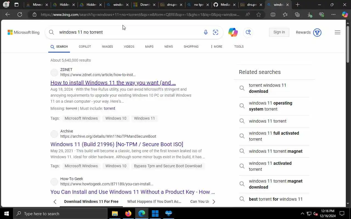Open the TOOLS filter option
351x219 pixels.
[x=239, y=47]
